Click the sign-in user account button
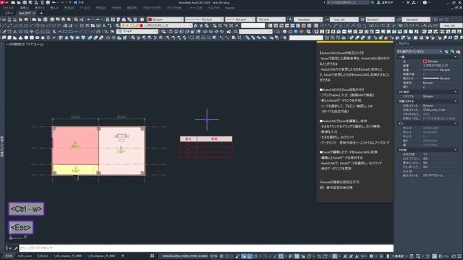The image size is (463, 260). point(385,2)
